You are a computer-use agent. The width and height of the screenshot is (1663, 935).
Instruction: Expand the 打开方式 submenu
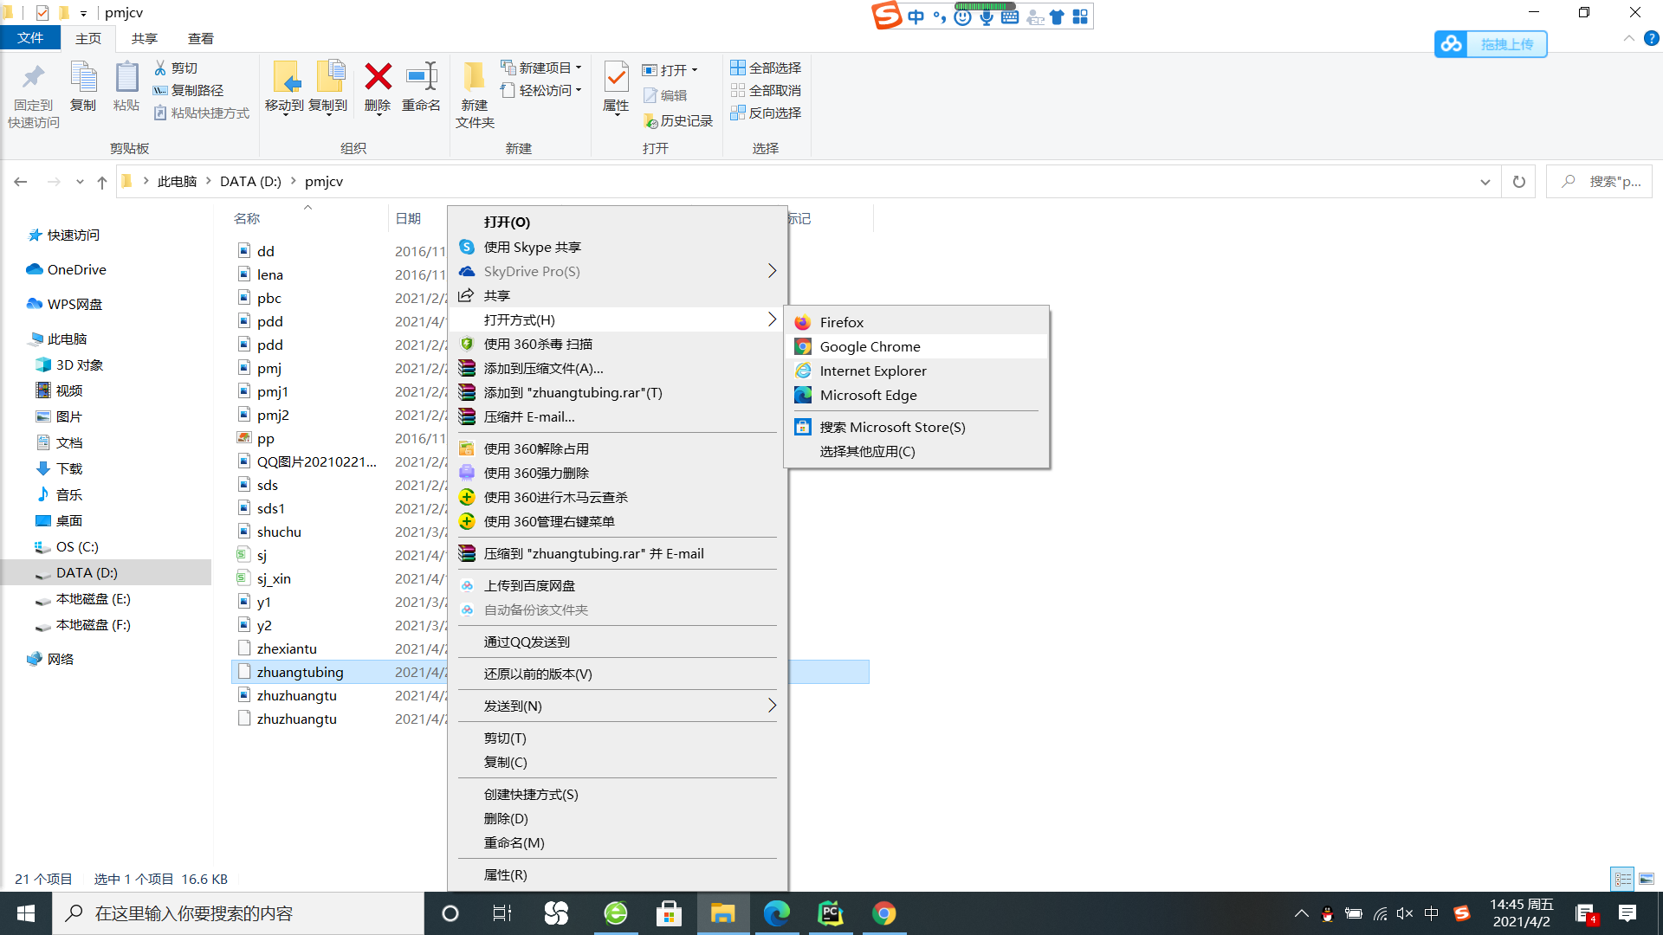click(x=617, y=319)
